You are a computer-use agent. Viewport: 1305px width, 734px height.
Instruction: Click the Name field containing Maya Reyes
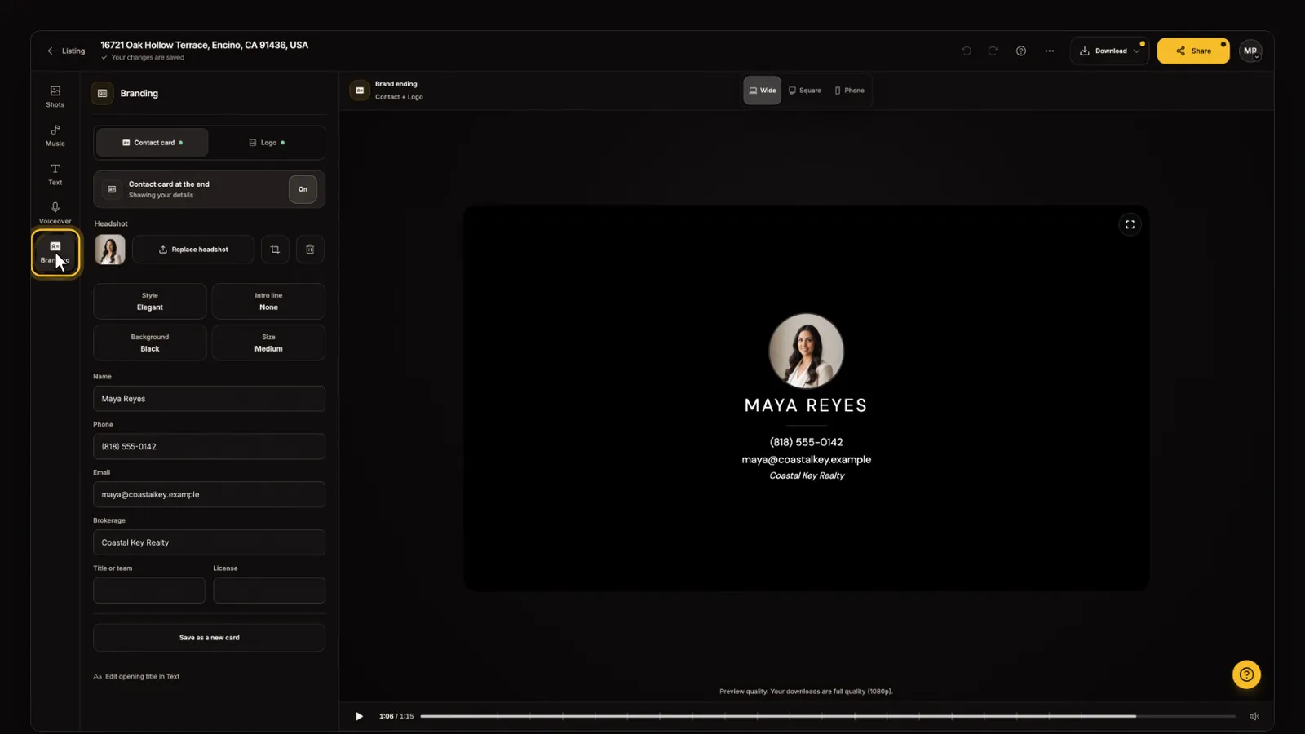tap(209, 399)
